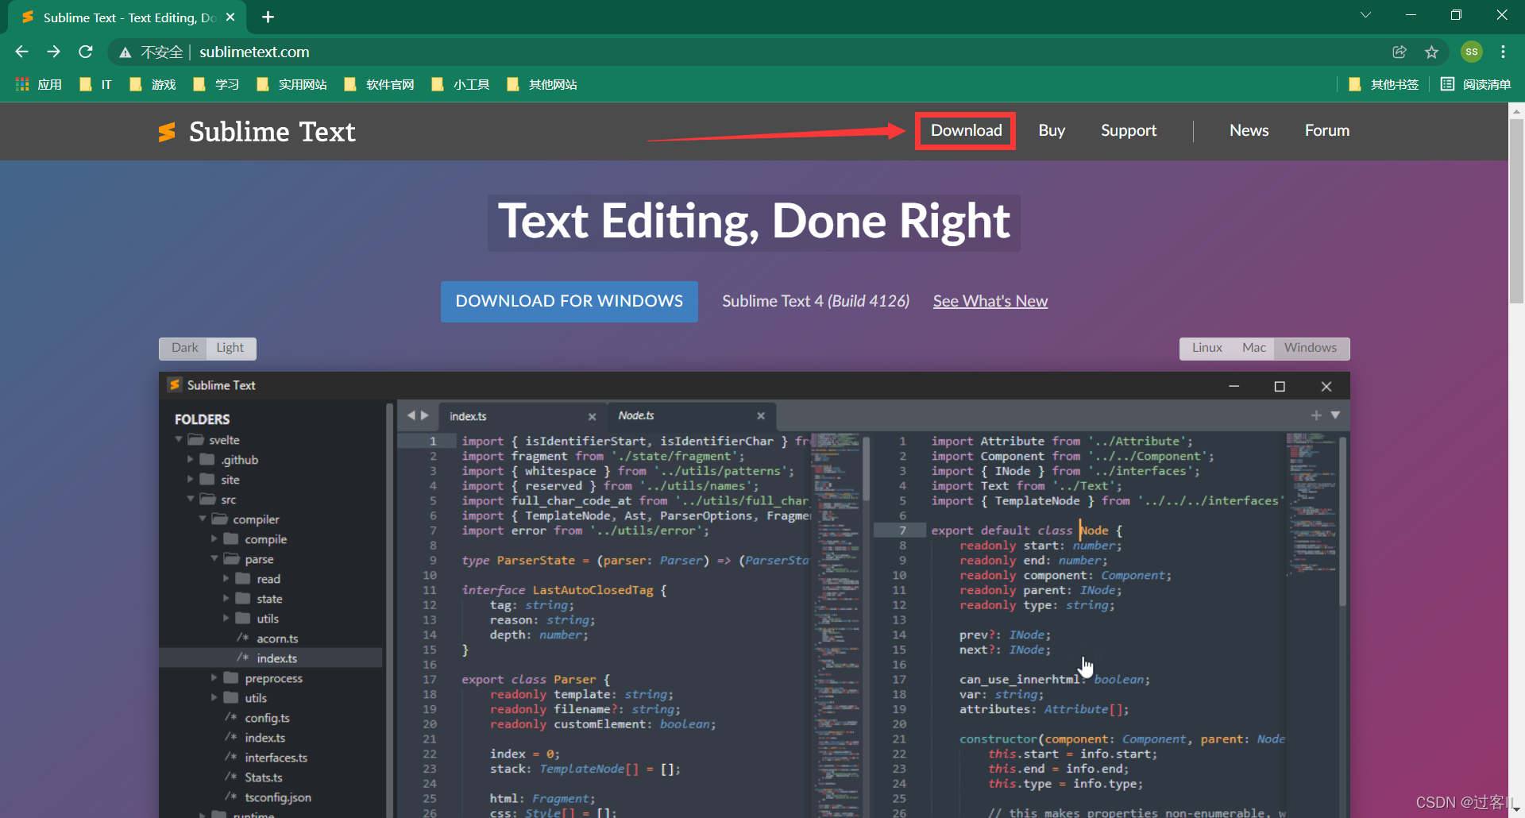Open acorn.ts in the sidebar
This screenshot has height=818, width=1525.
tap(277, 638)
